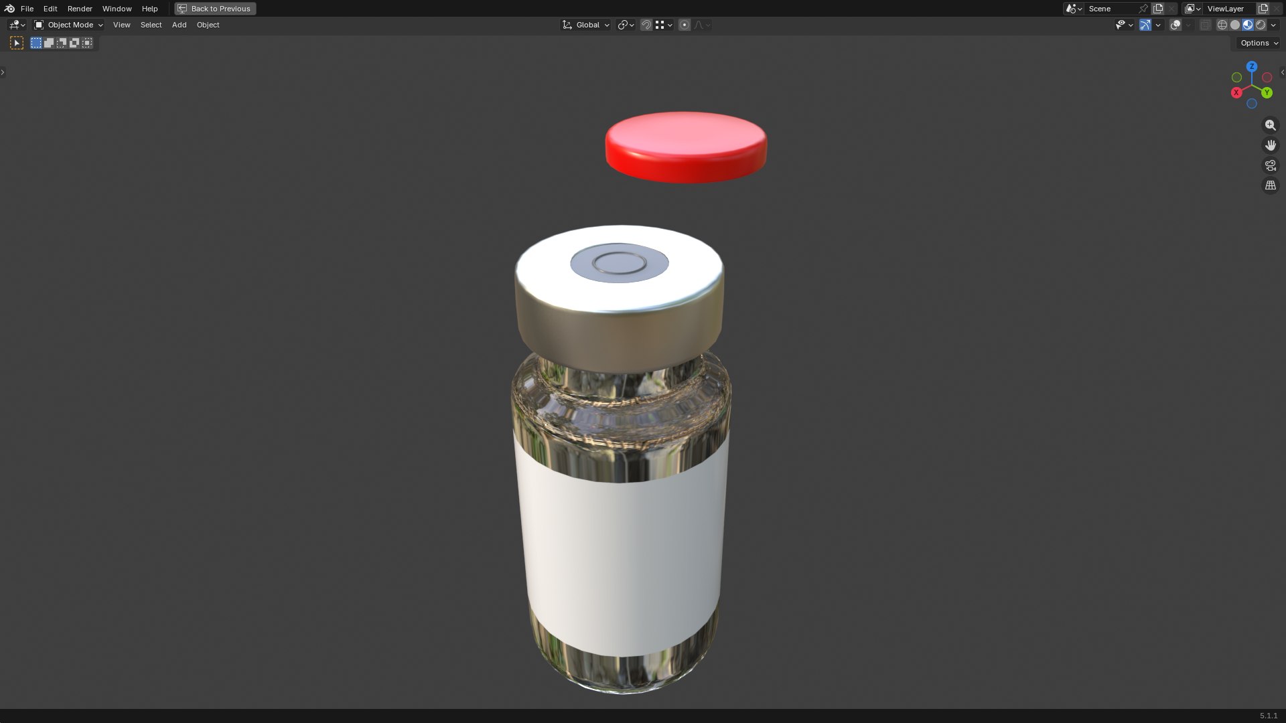Open the Global transform orientation dropdown
1286x723 pixels.
coord(585,25)
